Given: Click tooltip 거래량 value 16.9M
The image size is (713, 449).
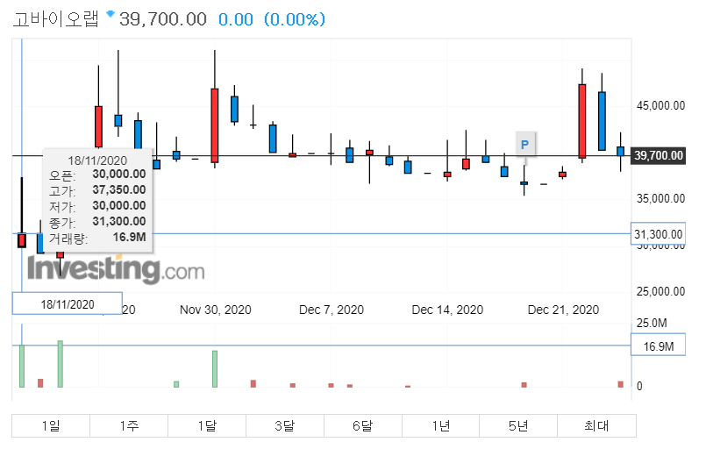Looking at the screenshot, I should pos(130,237).
